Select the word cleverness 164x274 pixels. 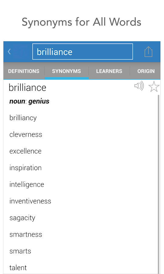pos(26,134)
